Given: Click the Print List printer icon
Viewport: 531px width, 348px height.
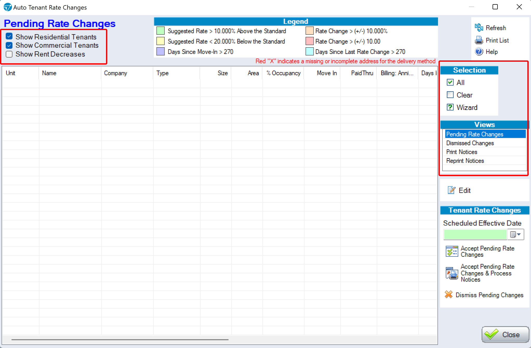Looking at the screenshot, I should 479,40.
